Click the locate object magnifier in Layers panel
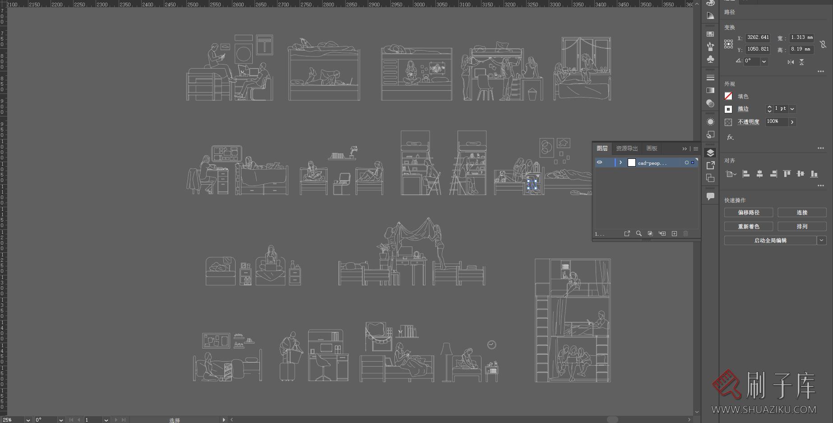The width and height of the screenshot is (833, 423). pos(639,234)
